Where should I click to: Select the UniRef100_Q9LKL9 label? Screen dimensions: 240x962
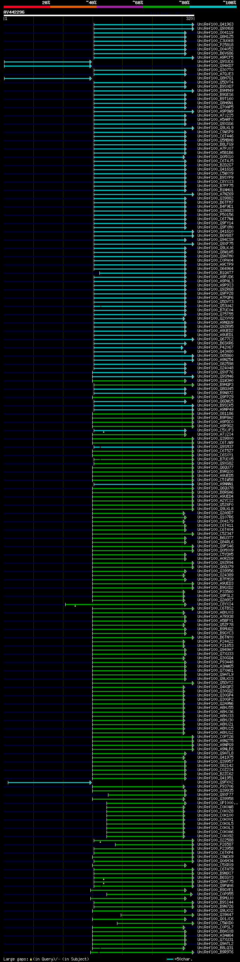[x=215, y=128]
